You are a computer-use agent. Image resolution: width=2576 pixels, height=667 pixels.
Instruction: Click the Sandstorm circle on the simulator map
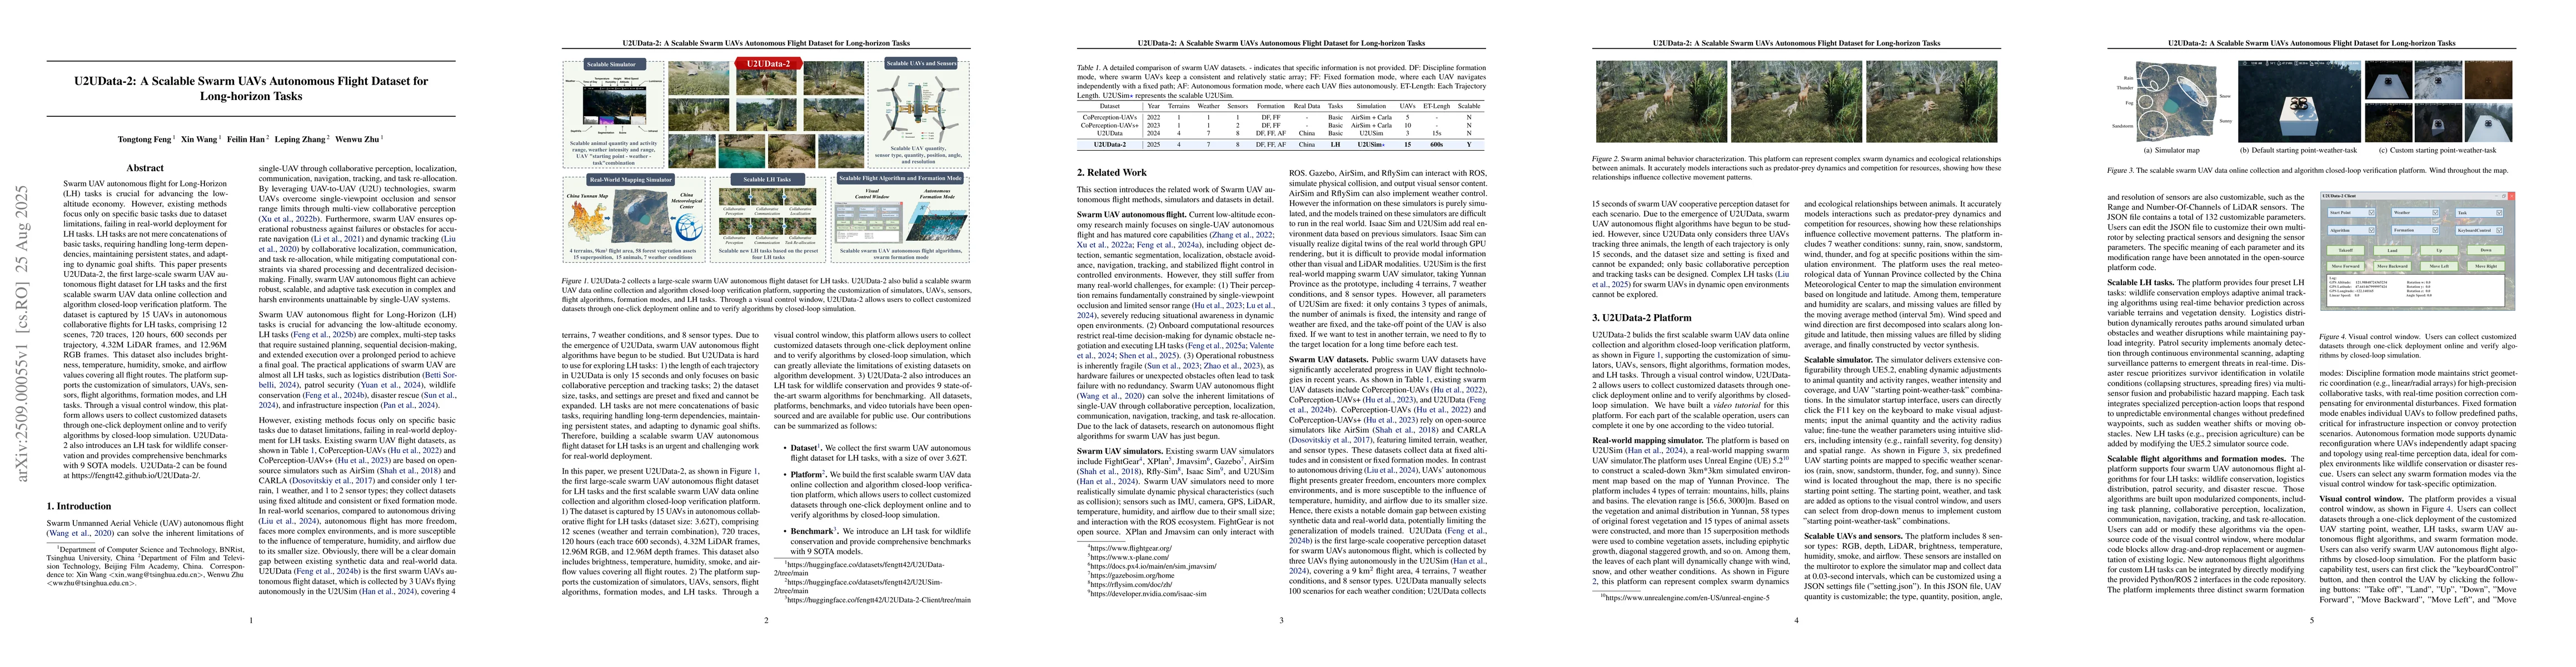(x=2153, y=125)
